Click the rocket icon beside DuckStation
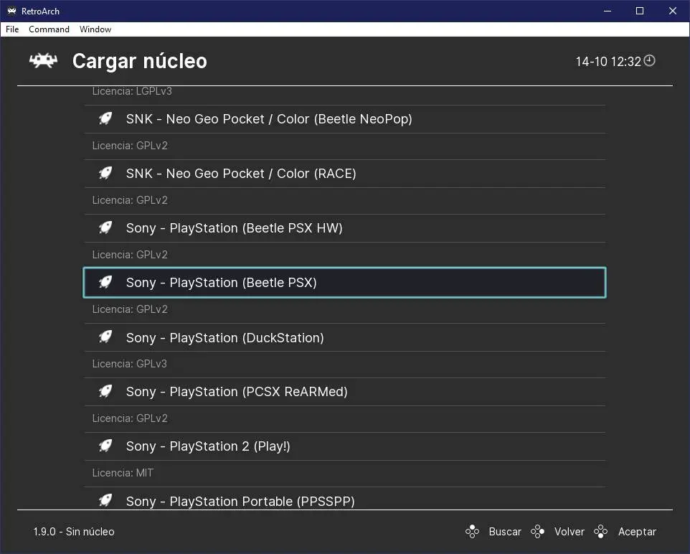This screenshot has width=690, height=554. click(x=105, y=337)
